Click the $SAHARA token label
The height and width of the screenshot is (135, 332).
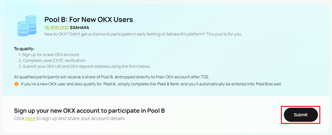tap(79, 28)
